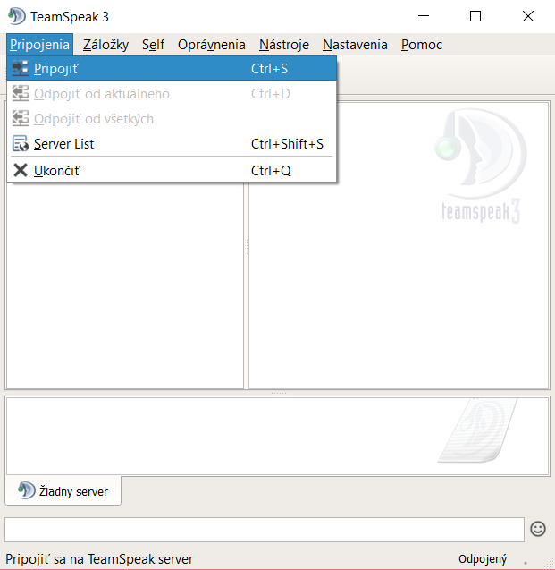Screen dimensions: 555x570
Task: Switch to the Žiadny server tab
Action: (63, 490)
